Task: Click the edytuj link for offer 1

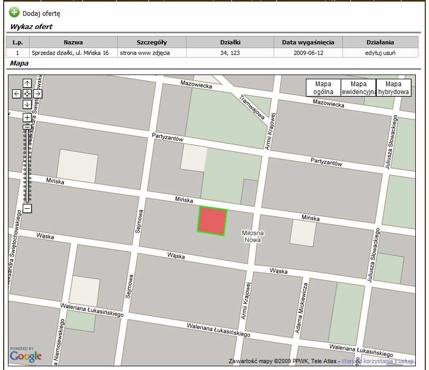Action: [372, 53]
